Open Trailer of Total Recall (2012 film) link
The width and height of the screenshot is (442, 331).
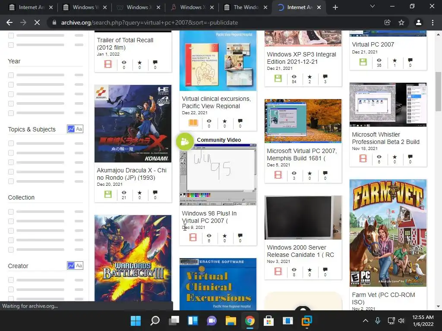pos(125,44)
